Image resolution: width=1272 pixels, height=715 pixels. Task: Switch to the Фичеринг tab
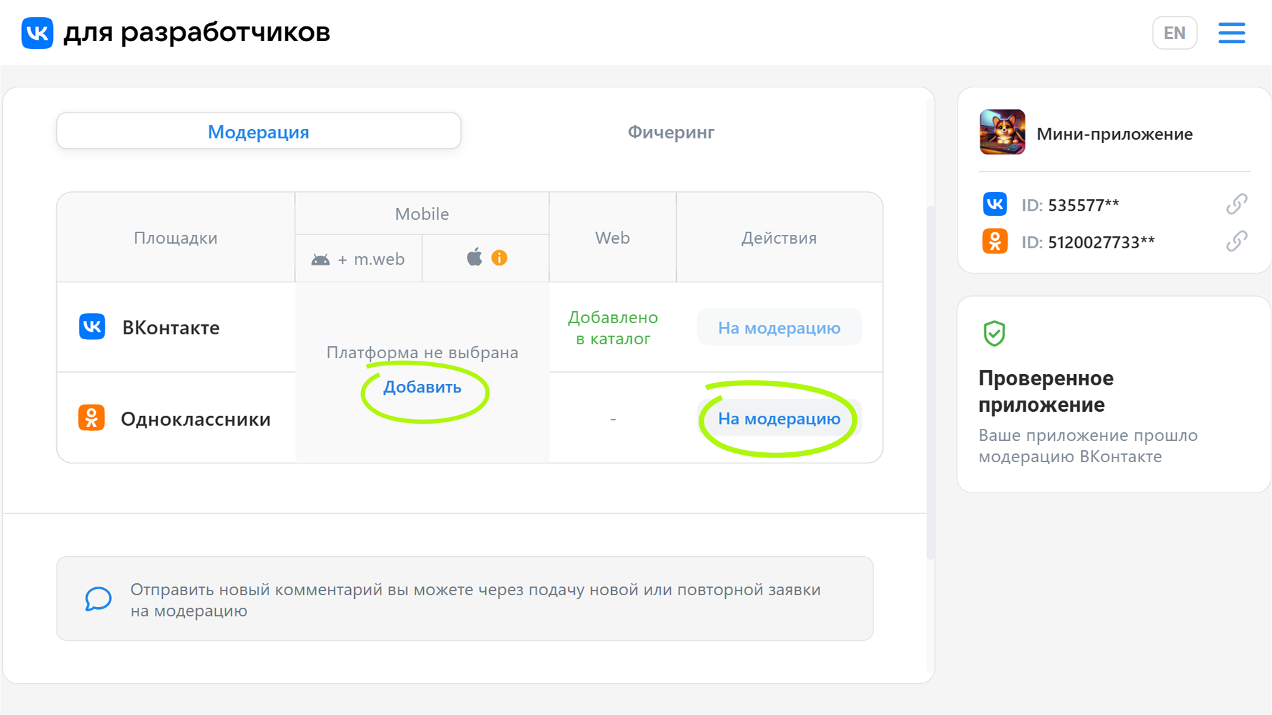[671, 132]
